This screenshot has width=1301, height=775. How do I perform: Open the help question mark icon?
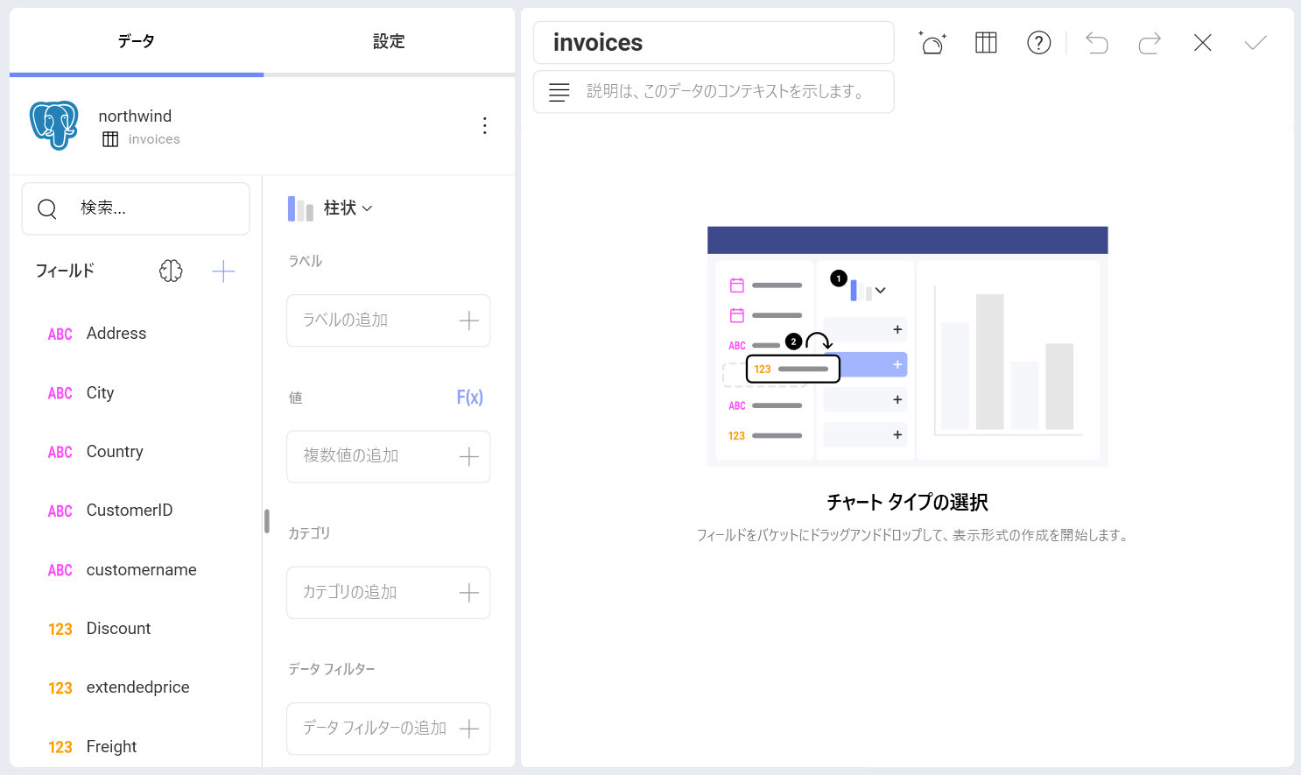pos(1038,42)
